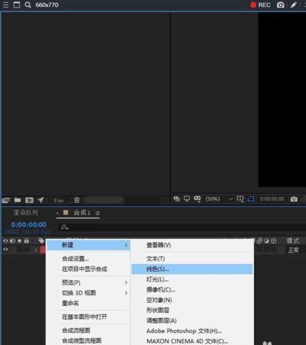Start recording with the red REC button
306x345 pixels.
tap(260, 5)
